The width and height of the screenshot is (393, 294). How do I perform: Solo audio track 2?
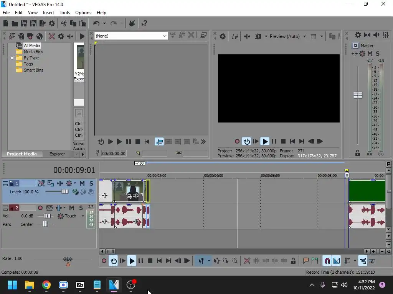(81, 208)
